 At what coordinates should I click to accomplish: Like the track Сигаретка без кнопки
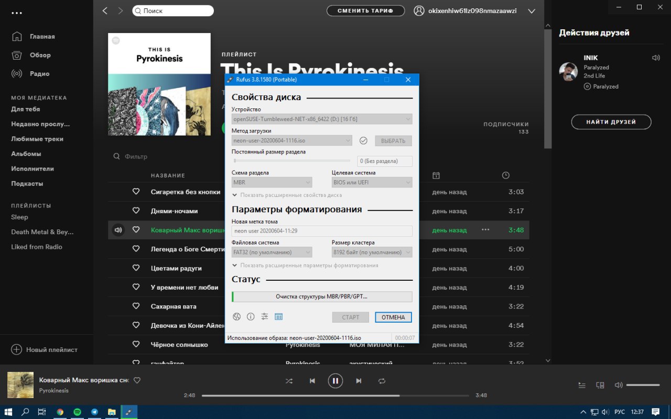tap(136, 192)
